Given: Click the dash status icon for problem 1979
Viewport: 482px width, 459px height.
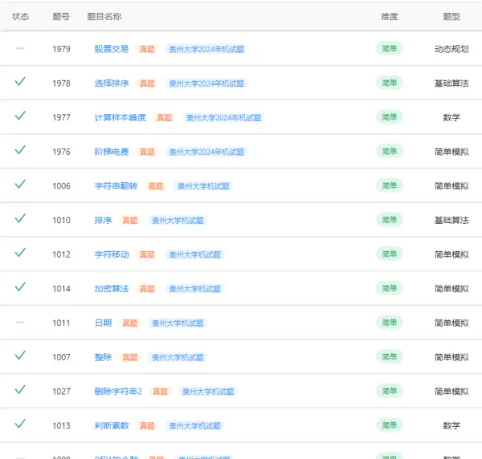Looking at the screenshot, I should [20, 48].
